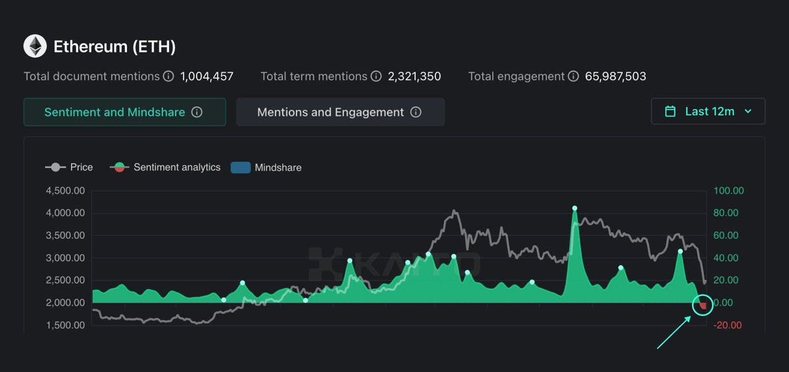
Task: Click the Ethereum logo icon
Action: (x=35, y=46)
